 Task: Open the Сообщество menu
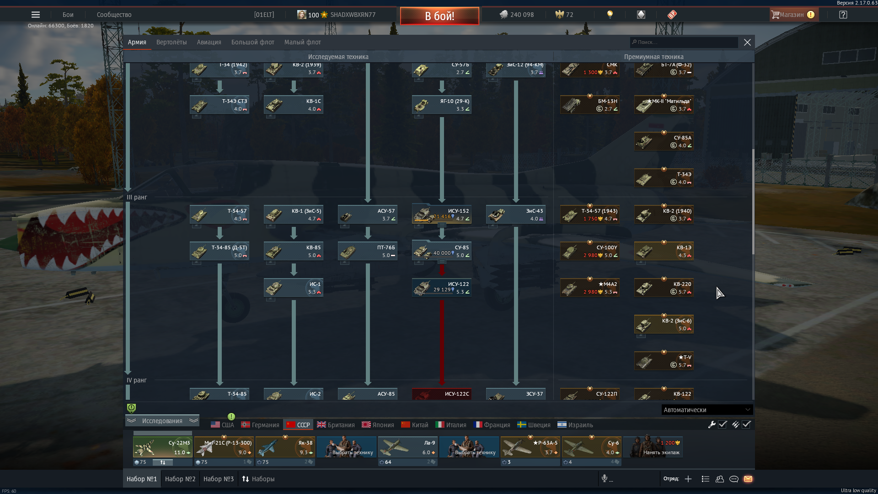click(x=114, y=15)
